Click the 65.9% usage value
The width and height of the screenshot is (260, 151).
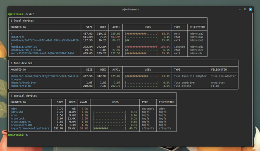tap(166, 53)
